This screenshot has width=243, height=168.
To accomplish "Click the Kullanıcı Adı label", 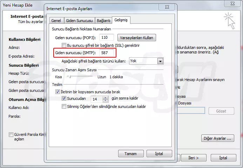I will [19, 108].
